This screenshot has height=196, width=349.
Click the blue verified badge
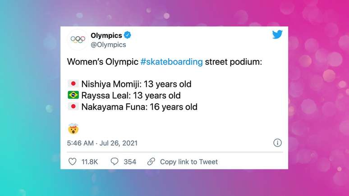coord(128,35)
